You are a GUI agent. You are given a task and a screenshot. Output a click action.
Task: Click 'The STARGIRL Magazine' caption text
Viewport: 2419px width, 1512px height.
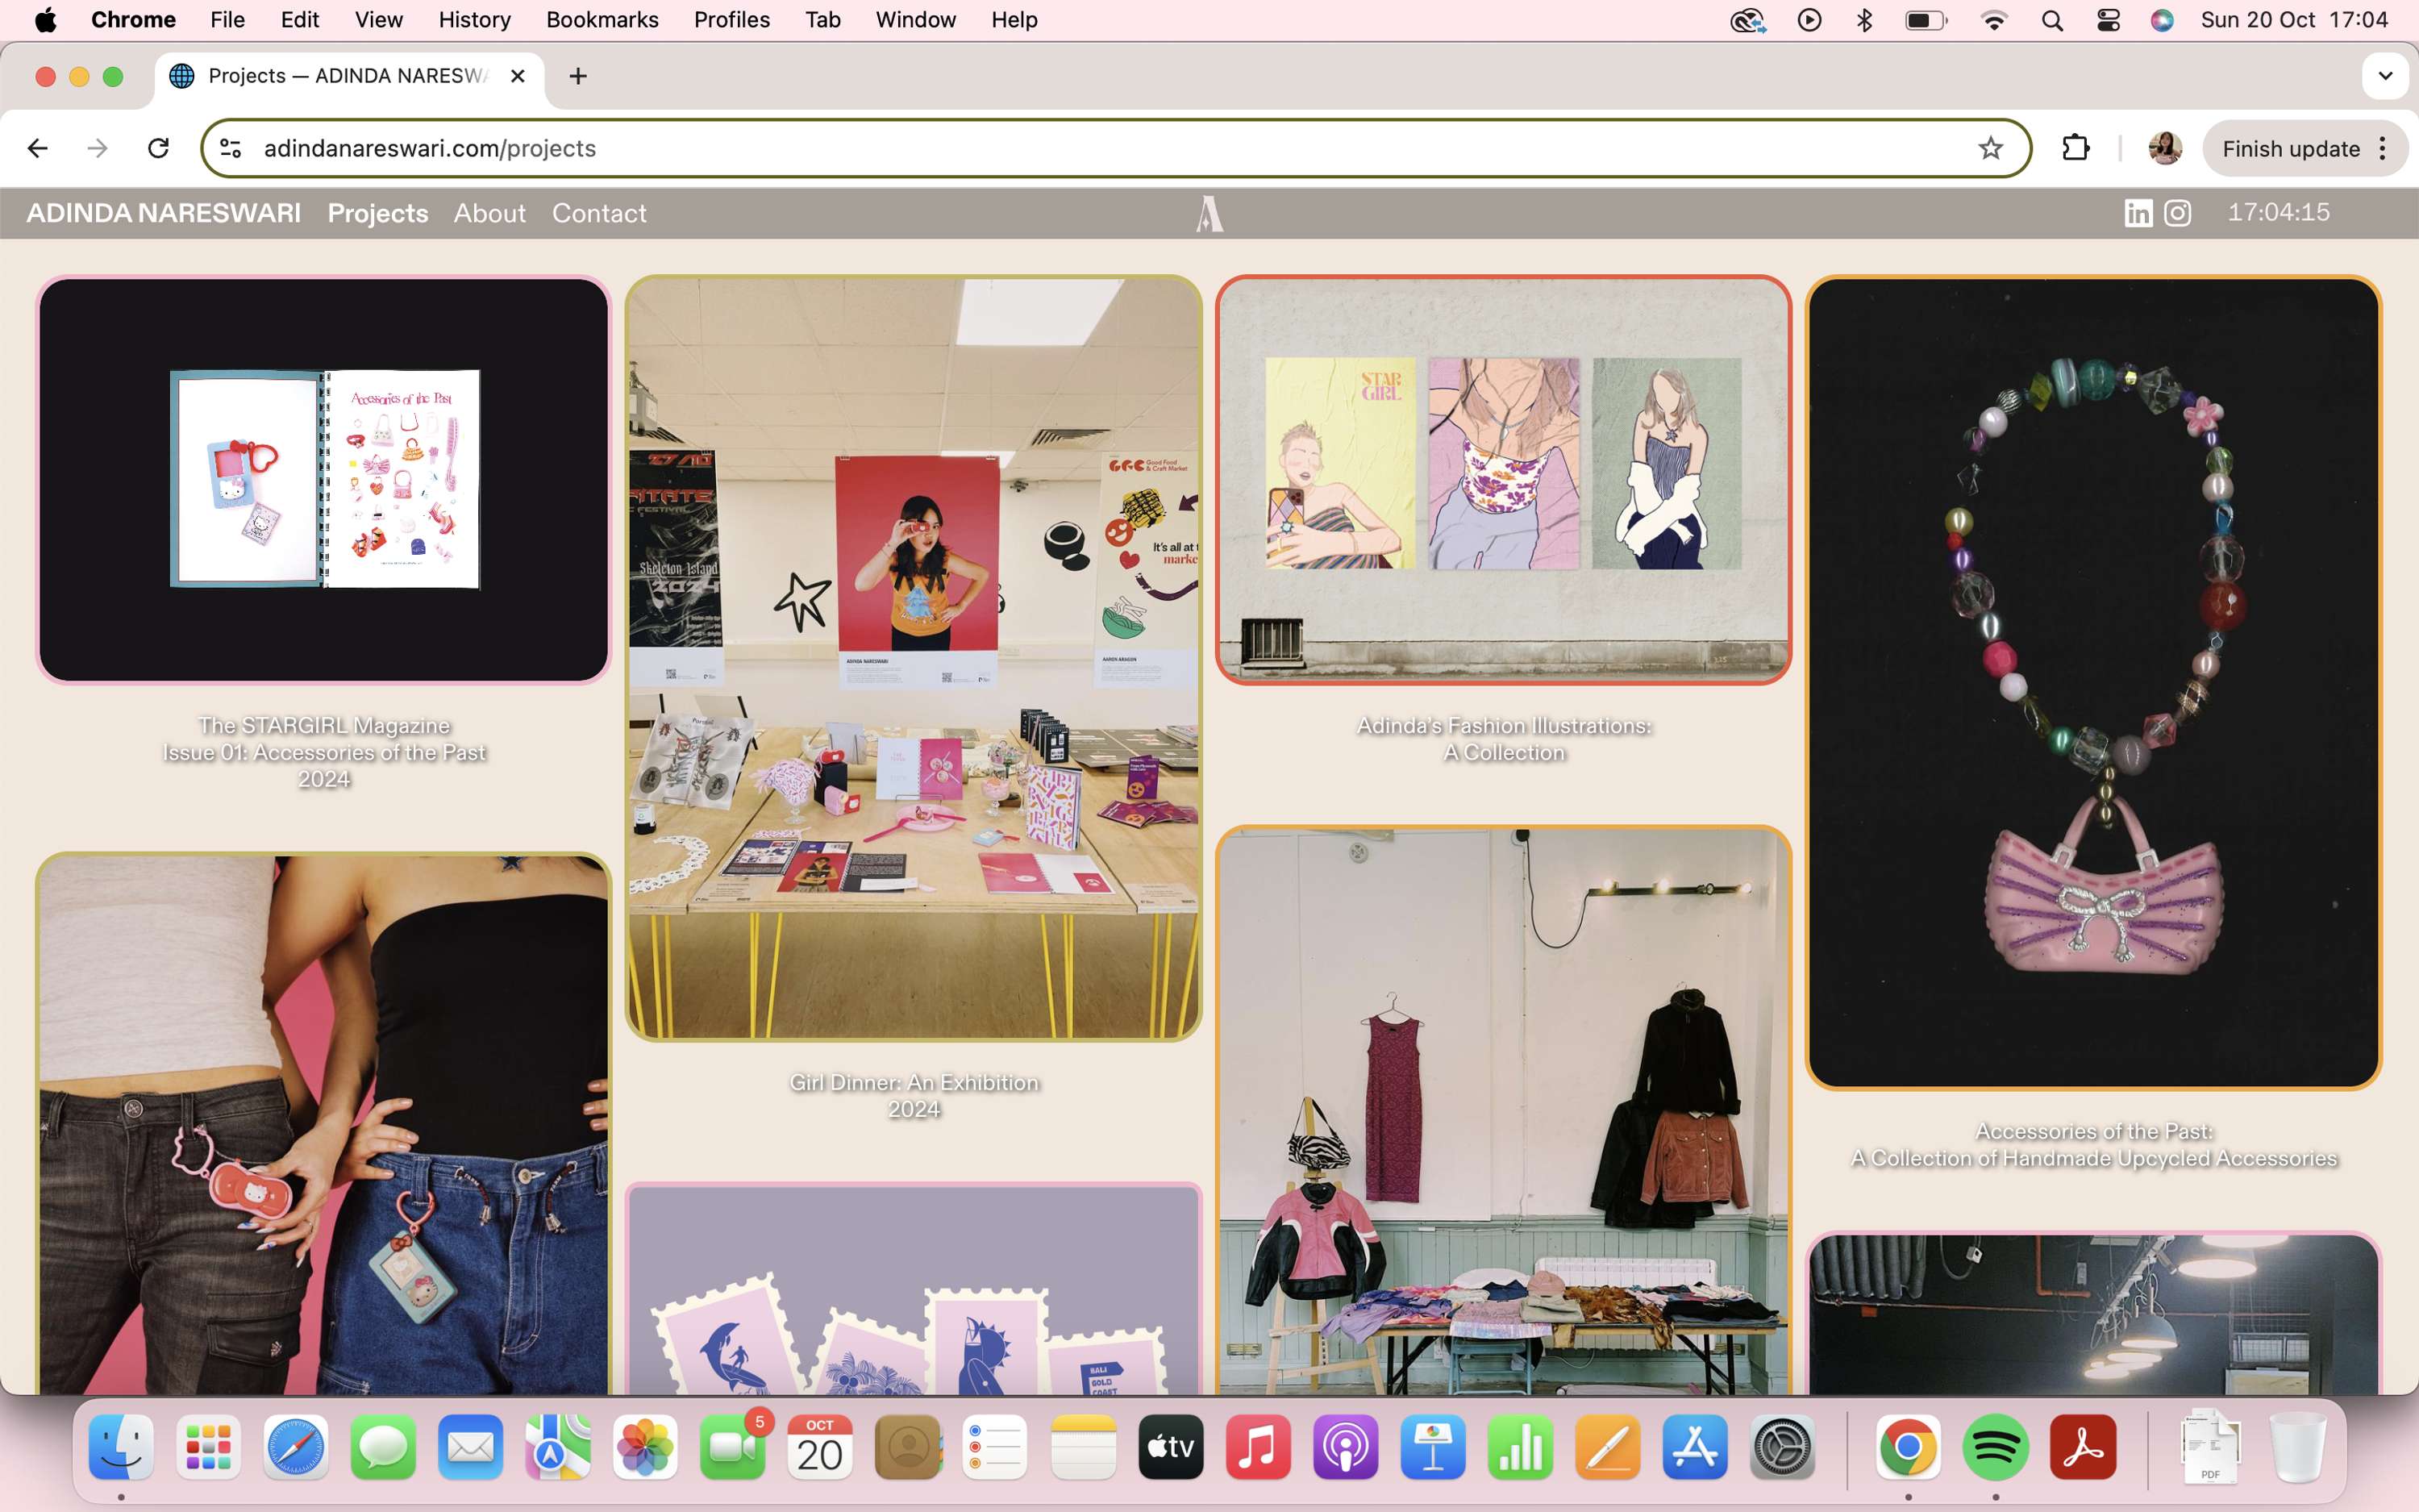(324, 725)
